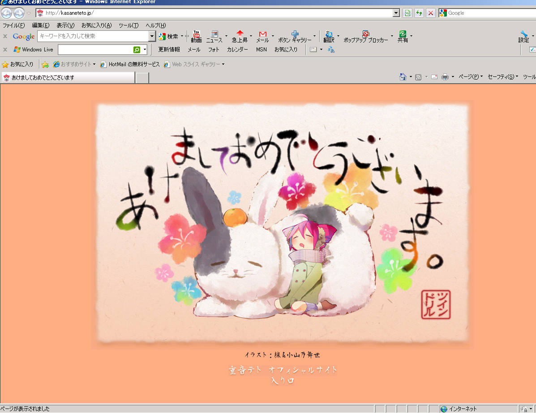
Task: Click the 共有 share toolbar icon
Action: [403, 37]
